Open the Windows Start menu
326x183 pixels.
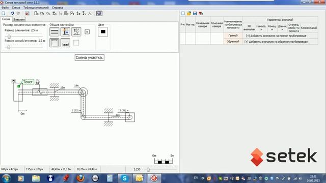tap(6, 178)
